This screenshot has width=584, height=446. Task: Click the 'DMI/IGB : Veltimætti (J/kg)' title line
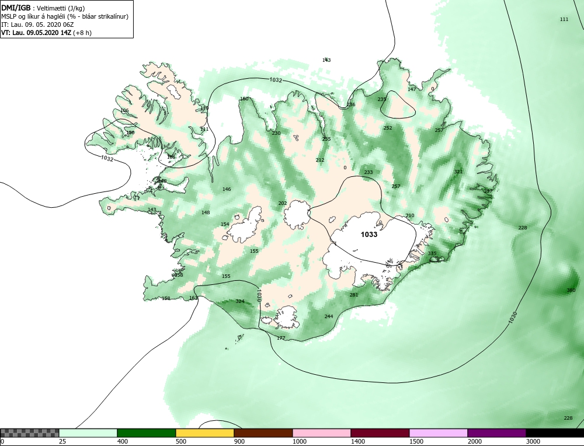click(x=43, y=9)
